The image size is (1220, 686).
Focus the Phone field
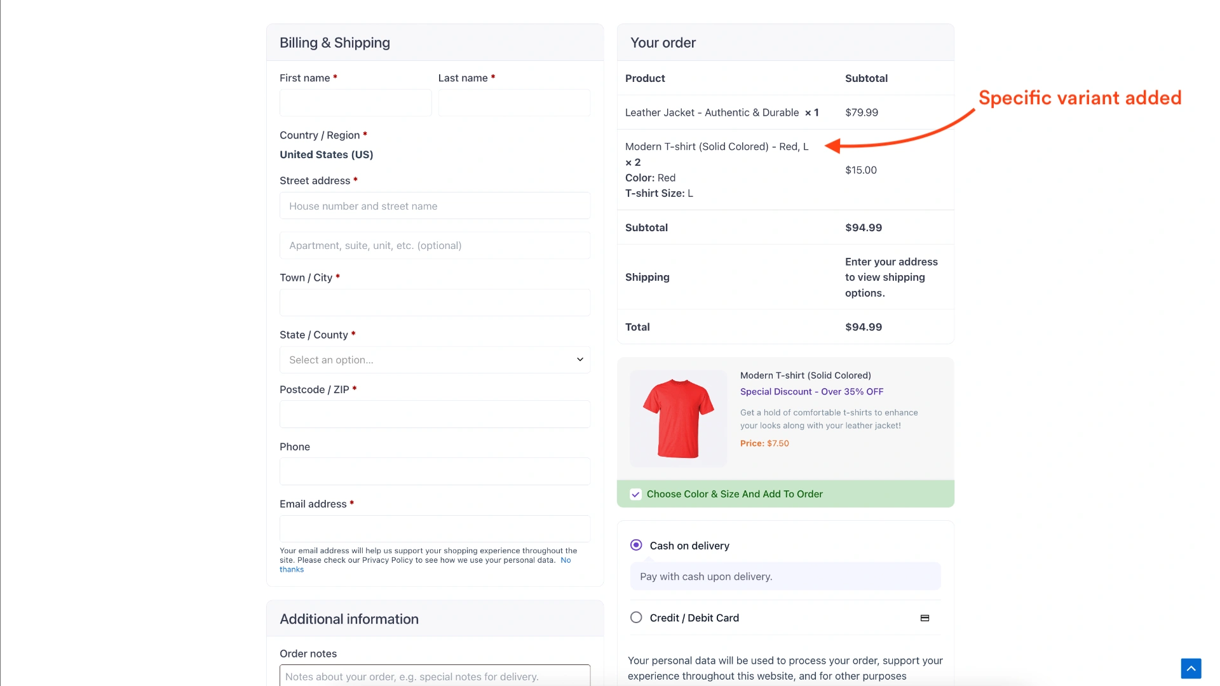tap(435, 471)
